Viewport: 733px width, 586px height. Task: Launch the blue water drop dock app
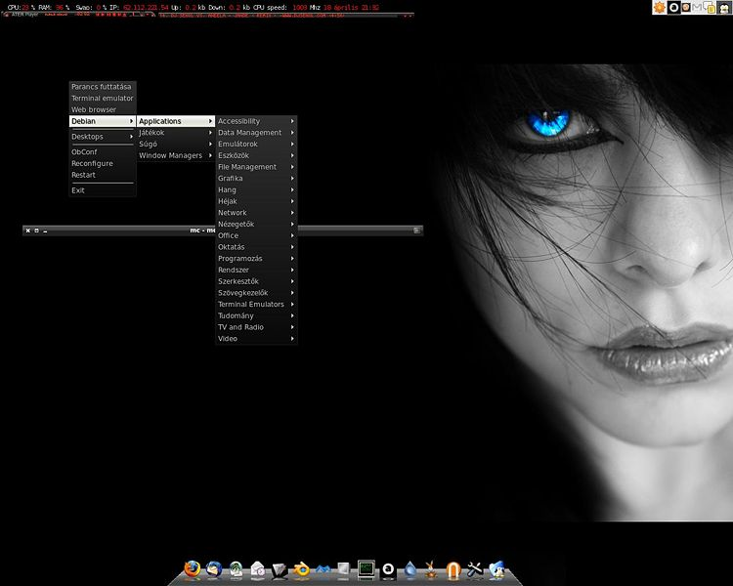point(410,568)
